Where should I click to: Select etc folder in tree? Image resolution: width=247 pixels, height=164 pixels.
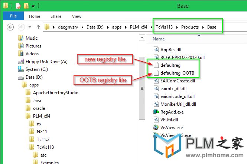pyautogui.click(x=43, y=155)
